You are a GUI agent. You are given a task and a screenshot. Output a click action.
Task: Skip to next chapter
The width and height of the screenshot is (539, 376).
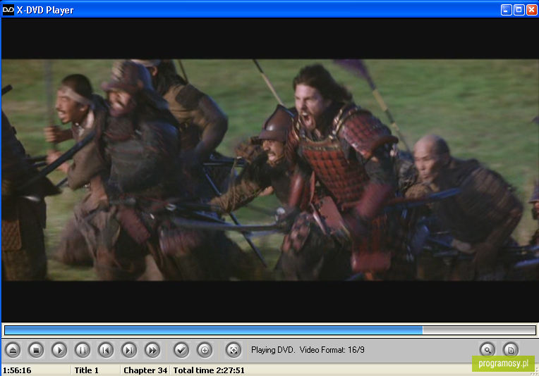coord(129,350)
